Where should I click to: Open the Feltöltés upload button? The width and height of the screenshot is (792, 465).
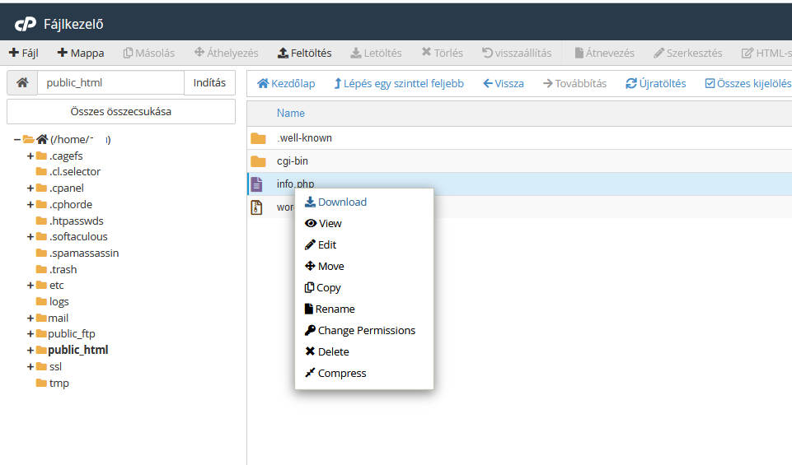[305, 53]
